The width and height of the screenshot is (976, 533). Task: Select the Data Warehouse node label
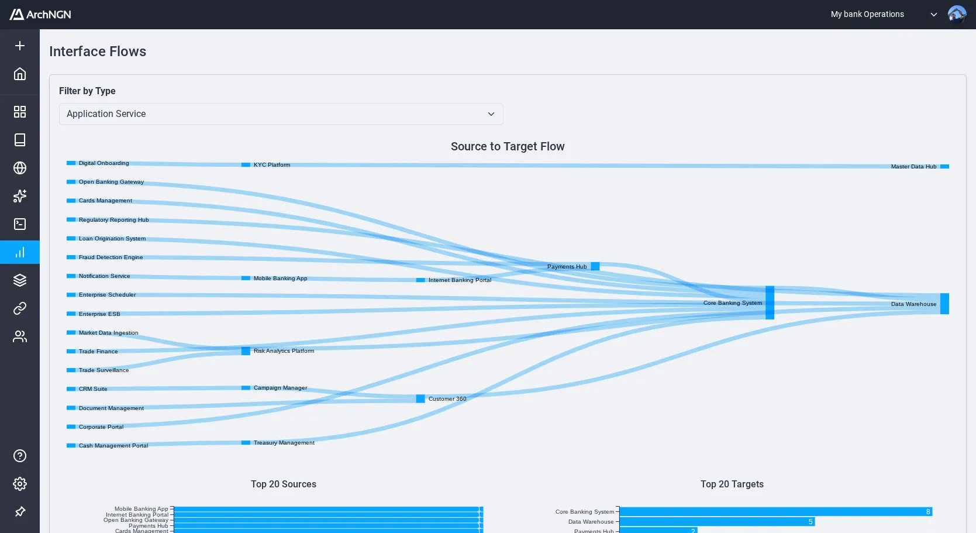click(x=913, y=304)
